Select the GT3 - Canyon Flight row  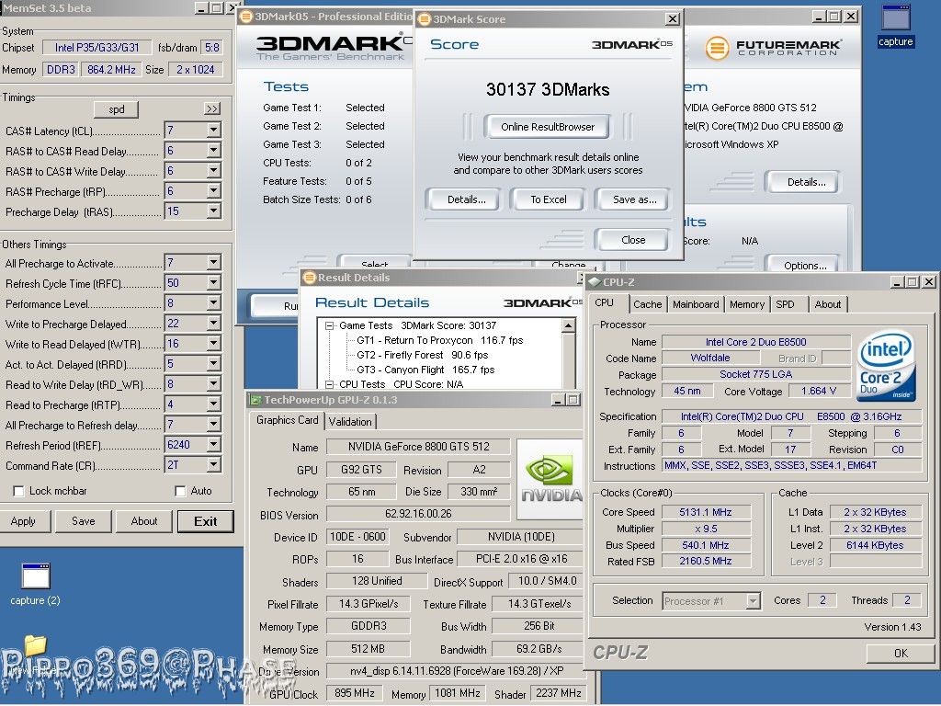(x=425, y=370)
